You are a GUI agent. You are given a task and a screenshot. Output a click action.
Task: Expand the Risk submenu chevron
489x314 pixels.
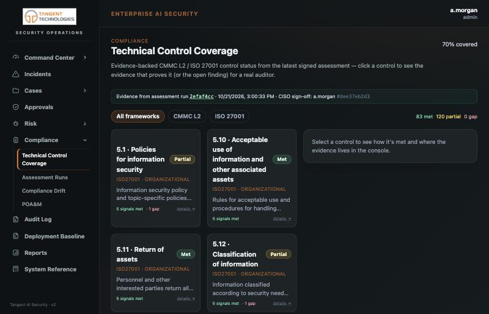coord(85,124)
